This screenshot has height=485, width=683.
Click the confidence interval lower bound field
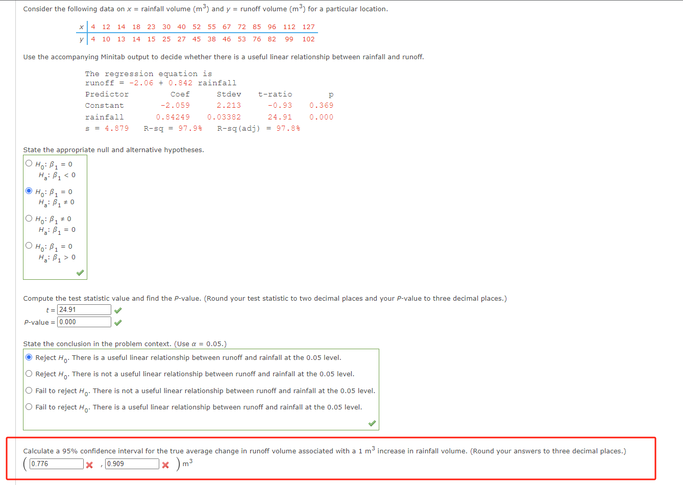pos(56,464)
